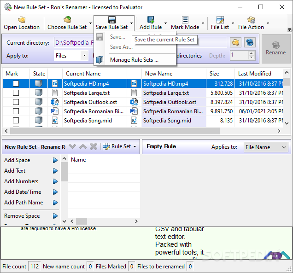Viewport: 293px width, 273px height.
Task: Tick the checkbox for Softpedia Romanian Bi...
Action: (x=16, y=111)
